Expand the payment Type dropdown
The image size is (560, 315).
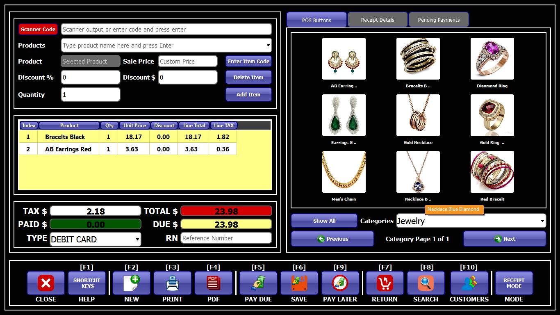[x=137, y=239]
